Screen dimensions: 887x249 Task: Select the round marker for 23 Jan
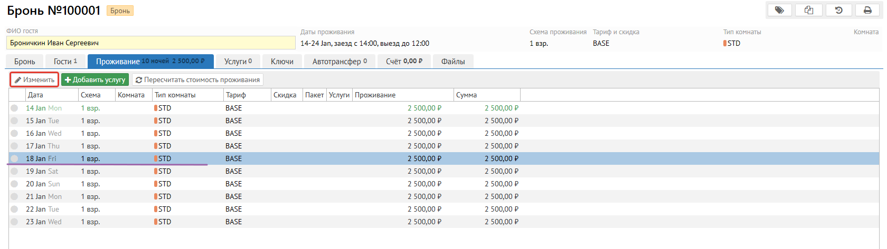point(14,222)
